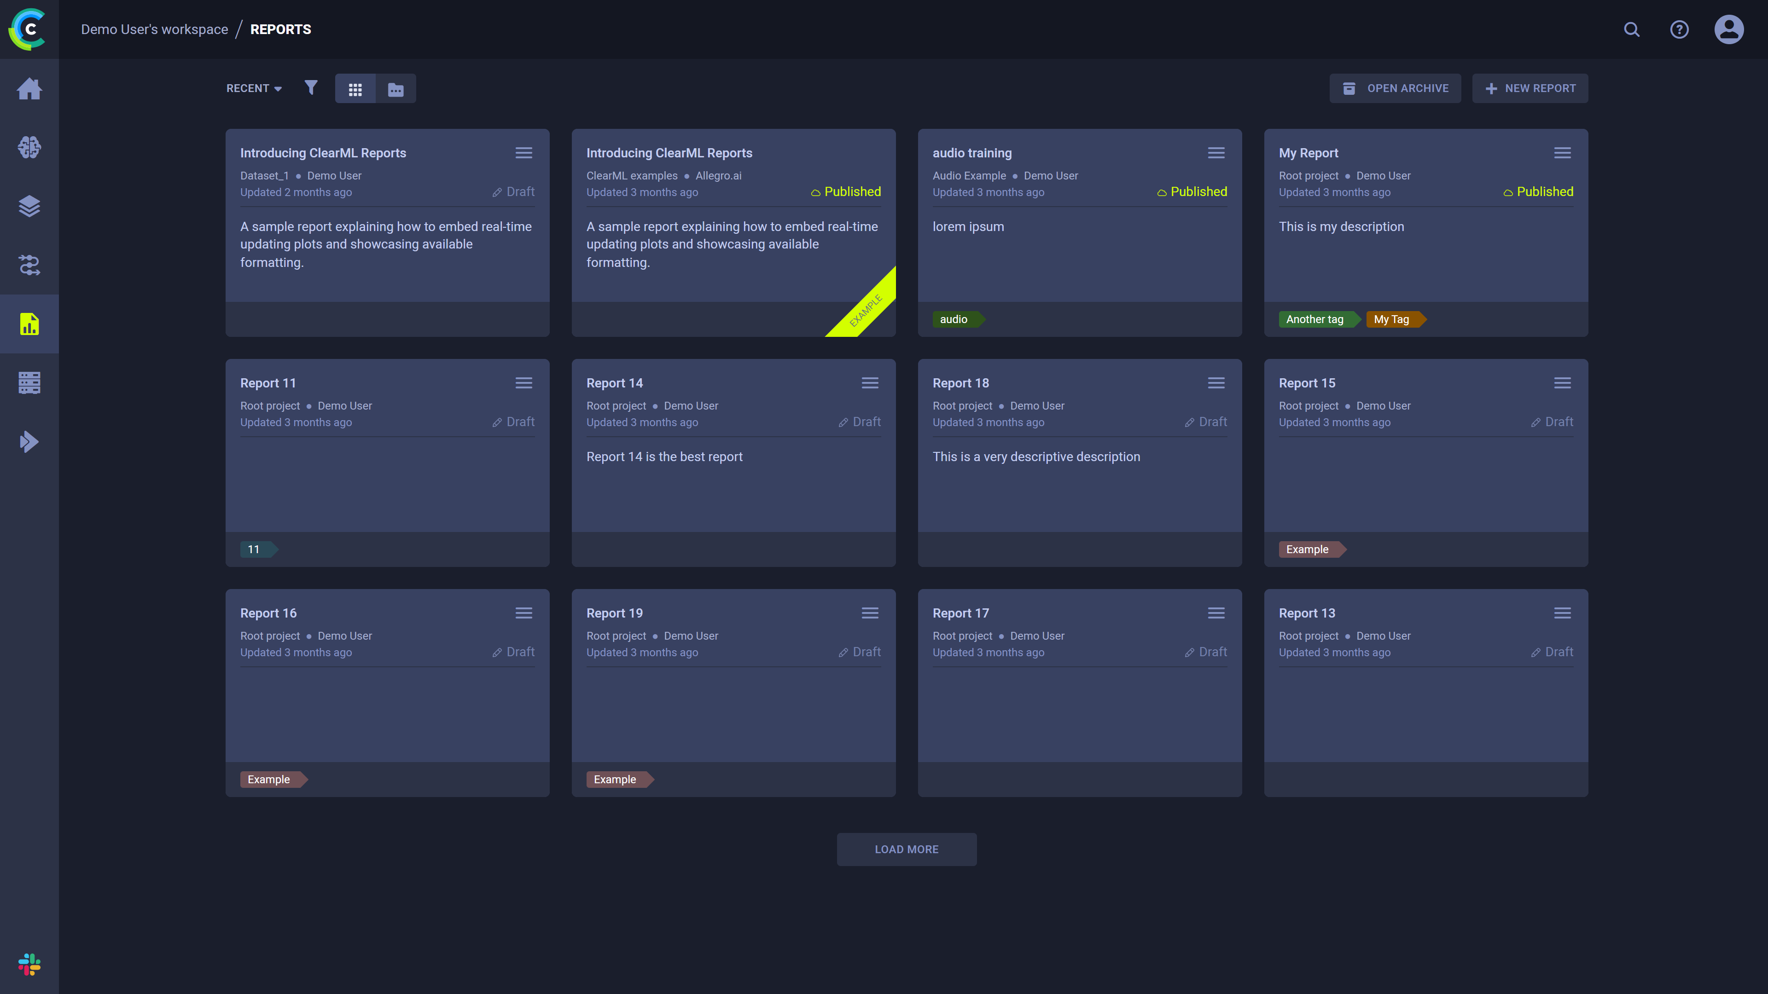The width and height of the screenshot is (1768, 994).
Task: Click the Slack icon at the bottom left
Action: click(x=29, y=965)
